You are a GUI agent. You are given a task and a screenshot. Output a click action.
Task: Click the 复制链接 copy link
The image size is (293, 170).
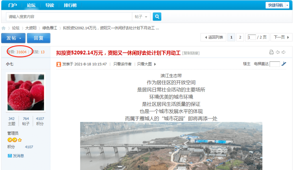[191, 53]
